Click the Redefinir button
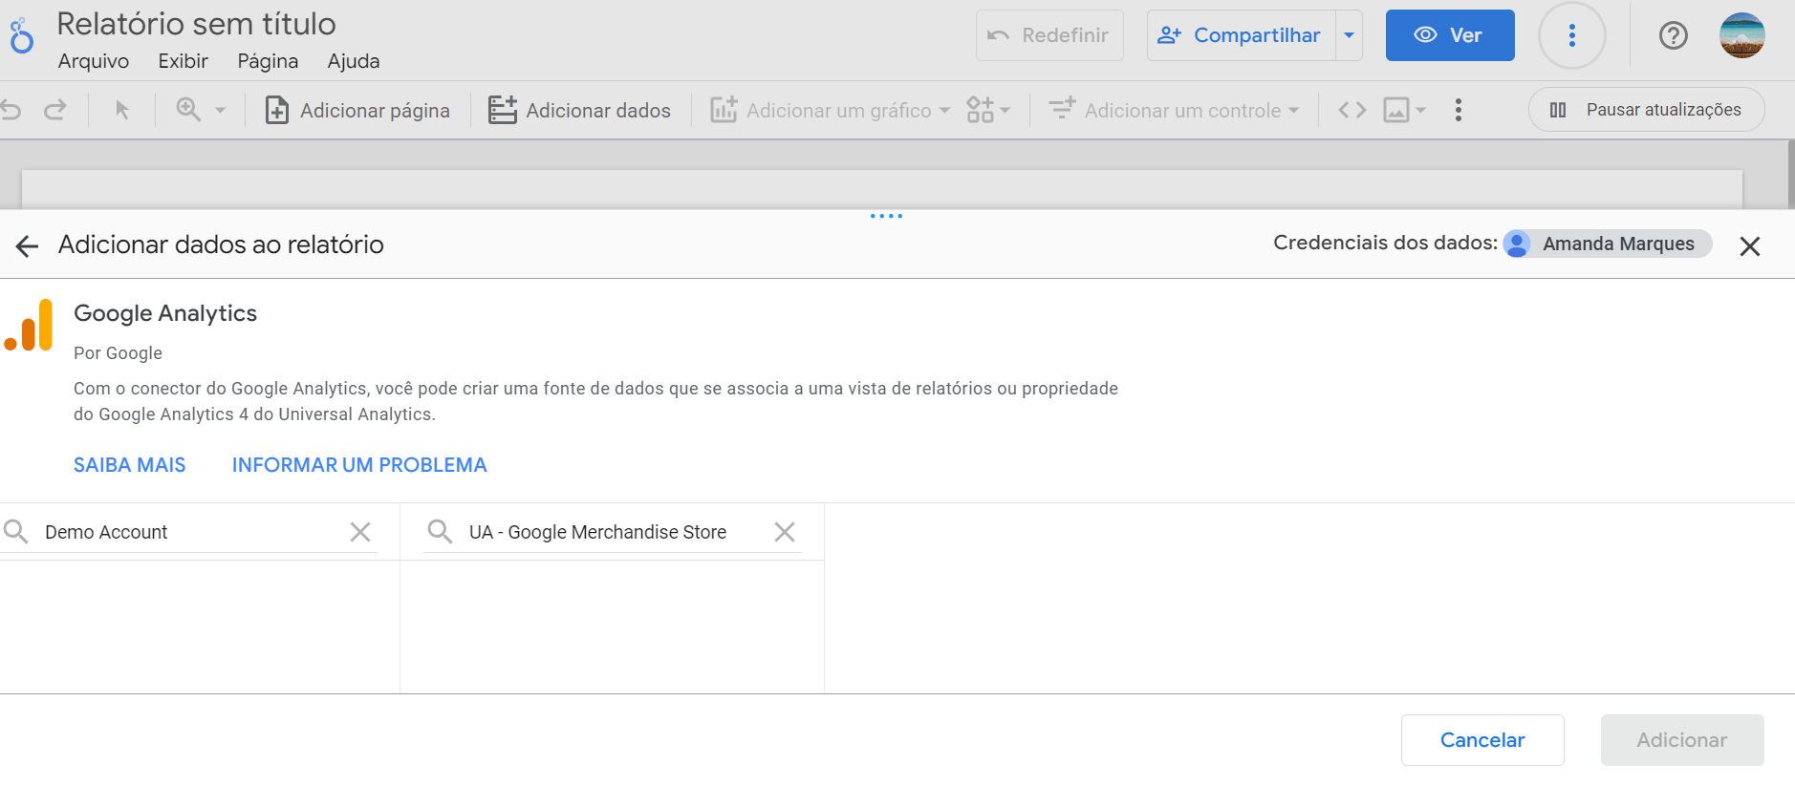Viewport: 1795px width, 786px height. click(x=1049, y=35)
